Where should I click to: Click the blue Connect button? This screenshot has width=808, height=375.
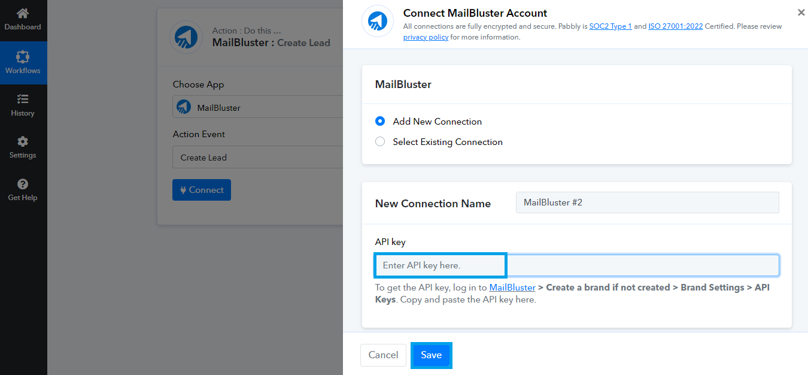[x=202, y=190]
